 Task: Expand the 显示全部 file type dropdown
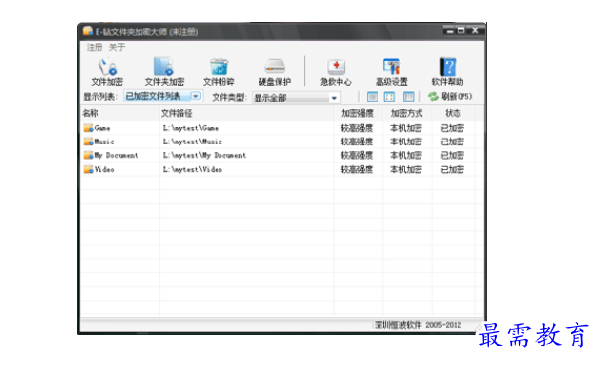pyautogui.click(x=334, y=98)
